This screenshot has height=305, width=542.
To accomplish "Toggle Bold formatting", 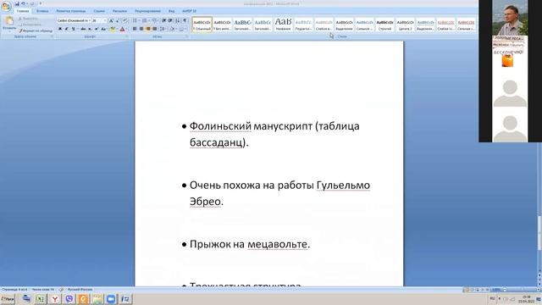I will (60, 29).
